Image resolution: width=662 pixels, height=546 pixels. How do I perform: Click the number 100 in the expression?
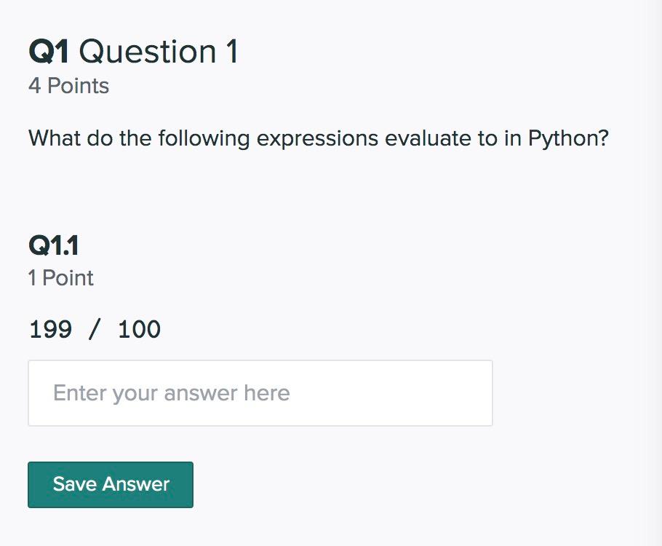[x=139, y=330]
